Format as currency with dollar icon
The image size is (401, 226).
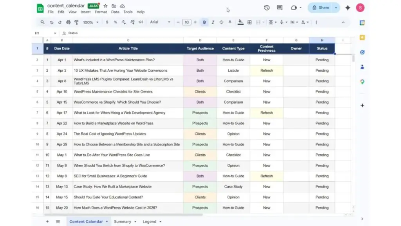107,22
